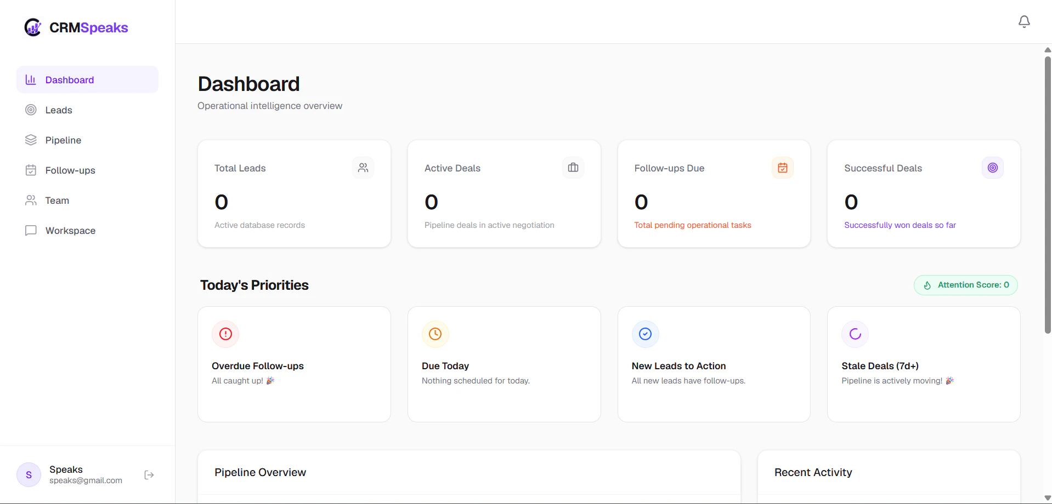The image size is (1052, 504).
Task: Click the Follow-ups Due card title
Action: (x=669, y=168)
